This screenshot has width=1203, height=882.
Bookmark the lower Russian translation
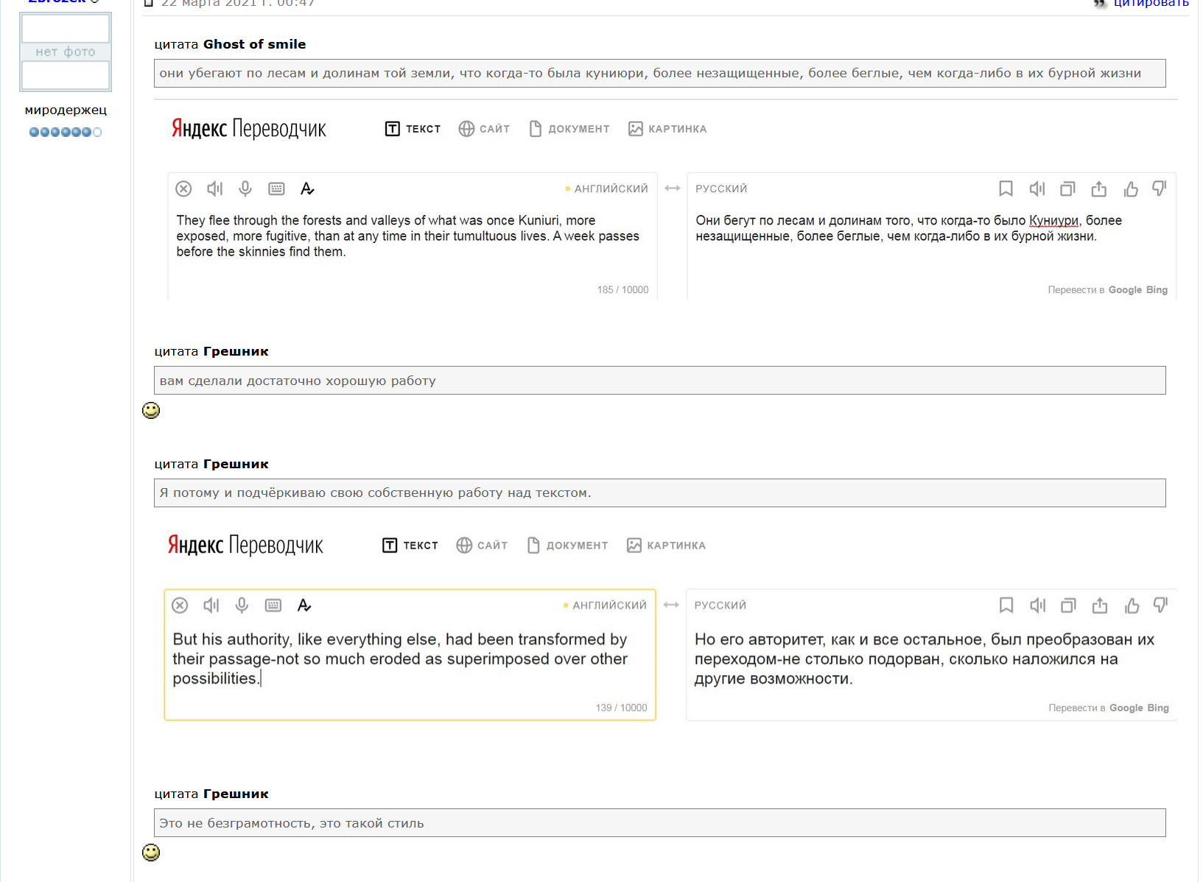point(1006,605)
